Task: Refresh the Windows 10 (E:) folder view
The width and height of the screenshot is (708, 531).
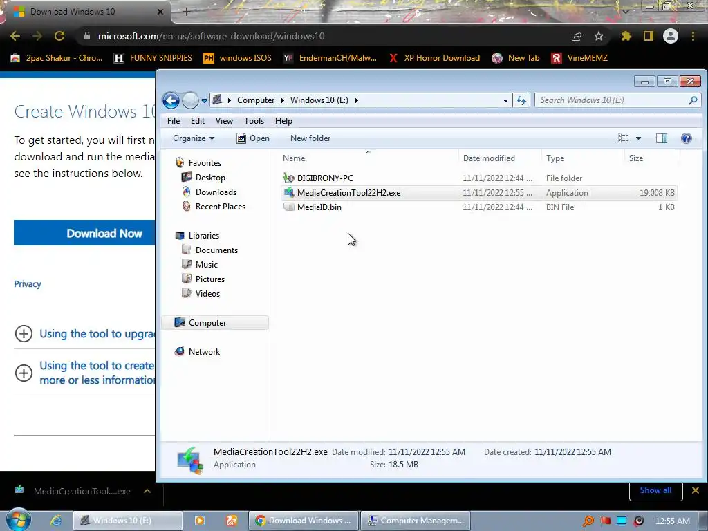Action: [521, 100]
